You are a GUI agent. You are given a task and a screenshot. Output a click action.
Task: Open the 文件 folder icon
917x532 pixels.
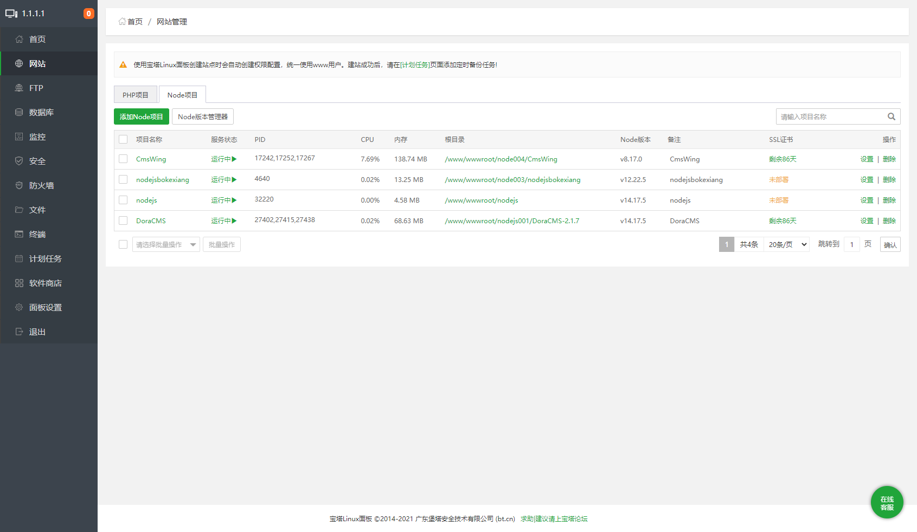19,210
